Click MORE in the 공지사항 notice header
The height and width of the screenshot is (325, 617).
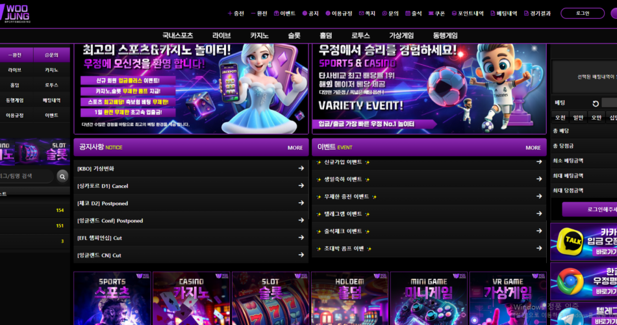pyautogui.click(x=295, y=148)
